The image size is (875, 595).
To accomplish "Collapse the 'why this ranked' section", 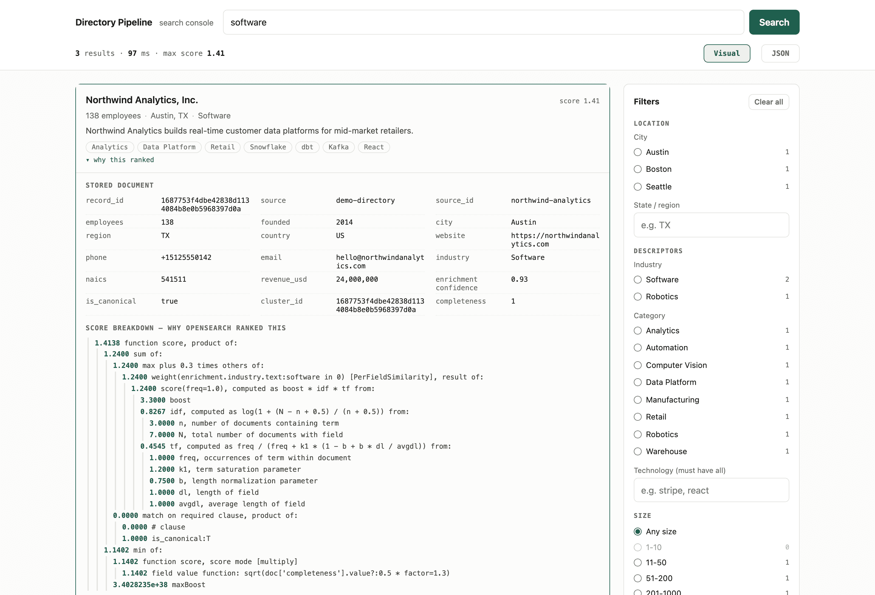I will 120,160.
